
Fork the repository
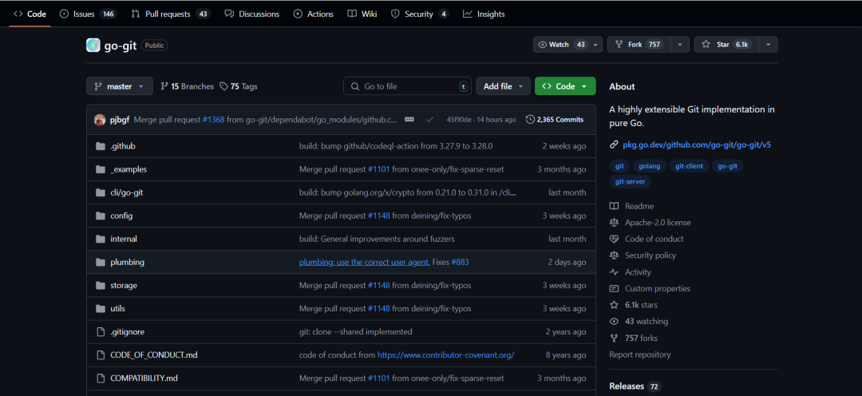(639, 45)
